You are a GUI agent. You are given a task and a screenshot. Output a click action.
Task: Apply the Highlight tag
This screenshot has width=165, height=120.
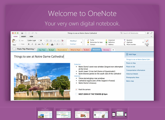128,42
